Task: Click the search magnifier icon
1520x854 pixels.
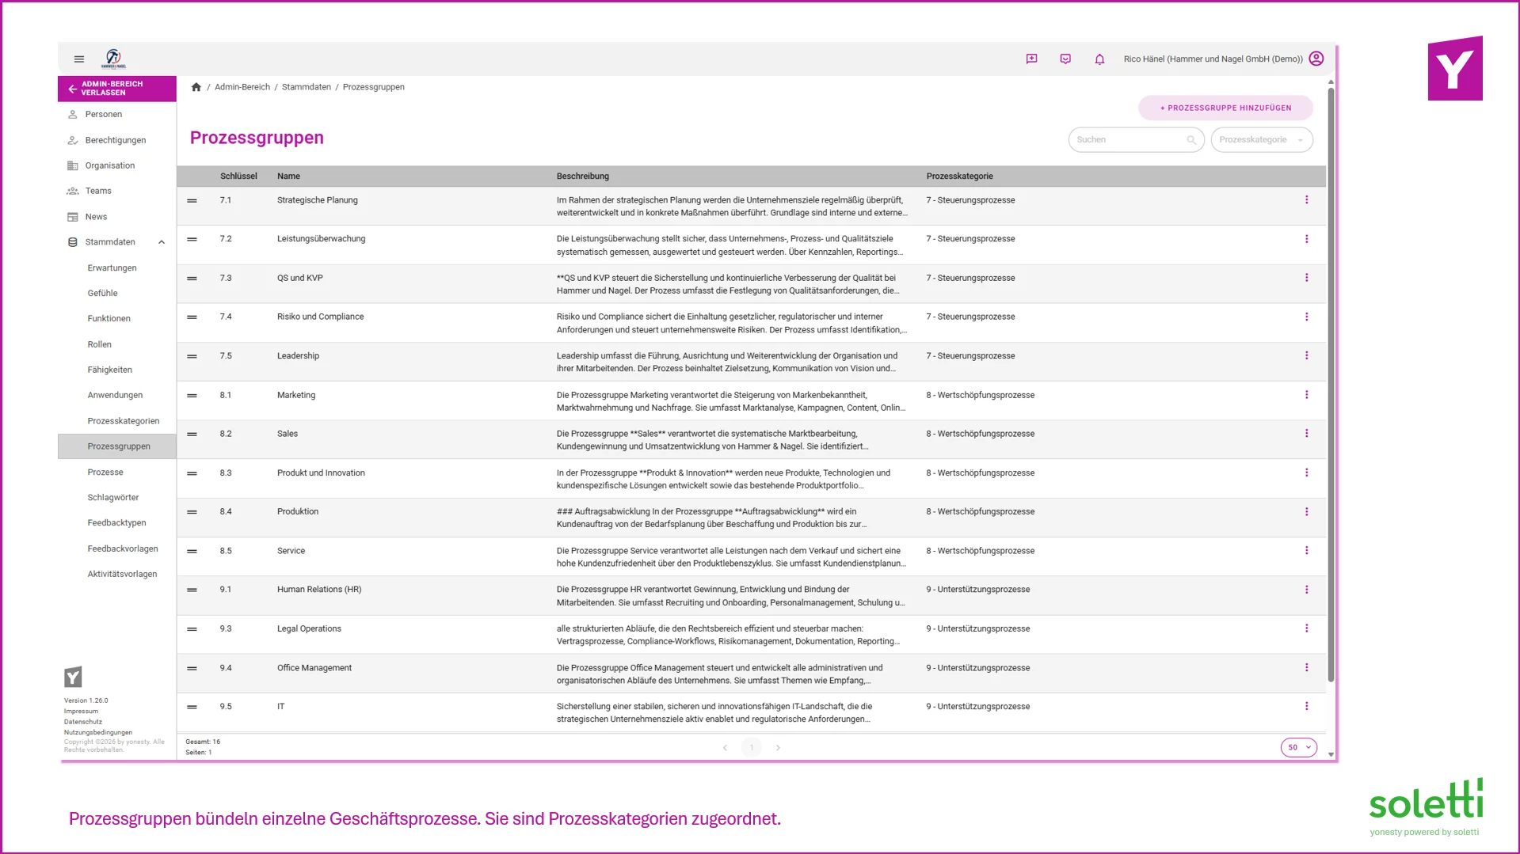Action: coord(1191,140)
